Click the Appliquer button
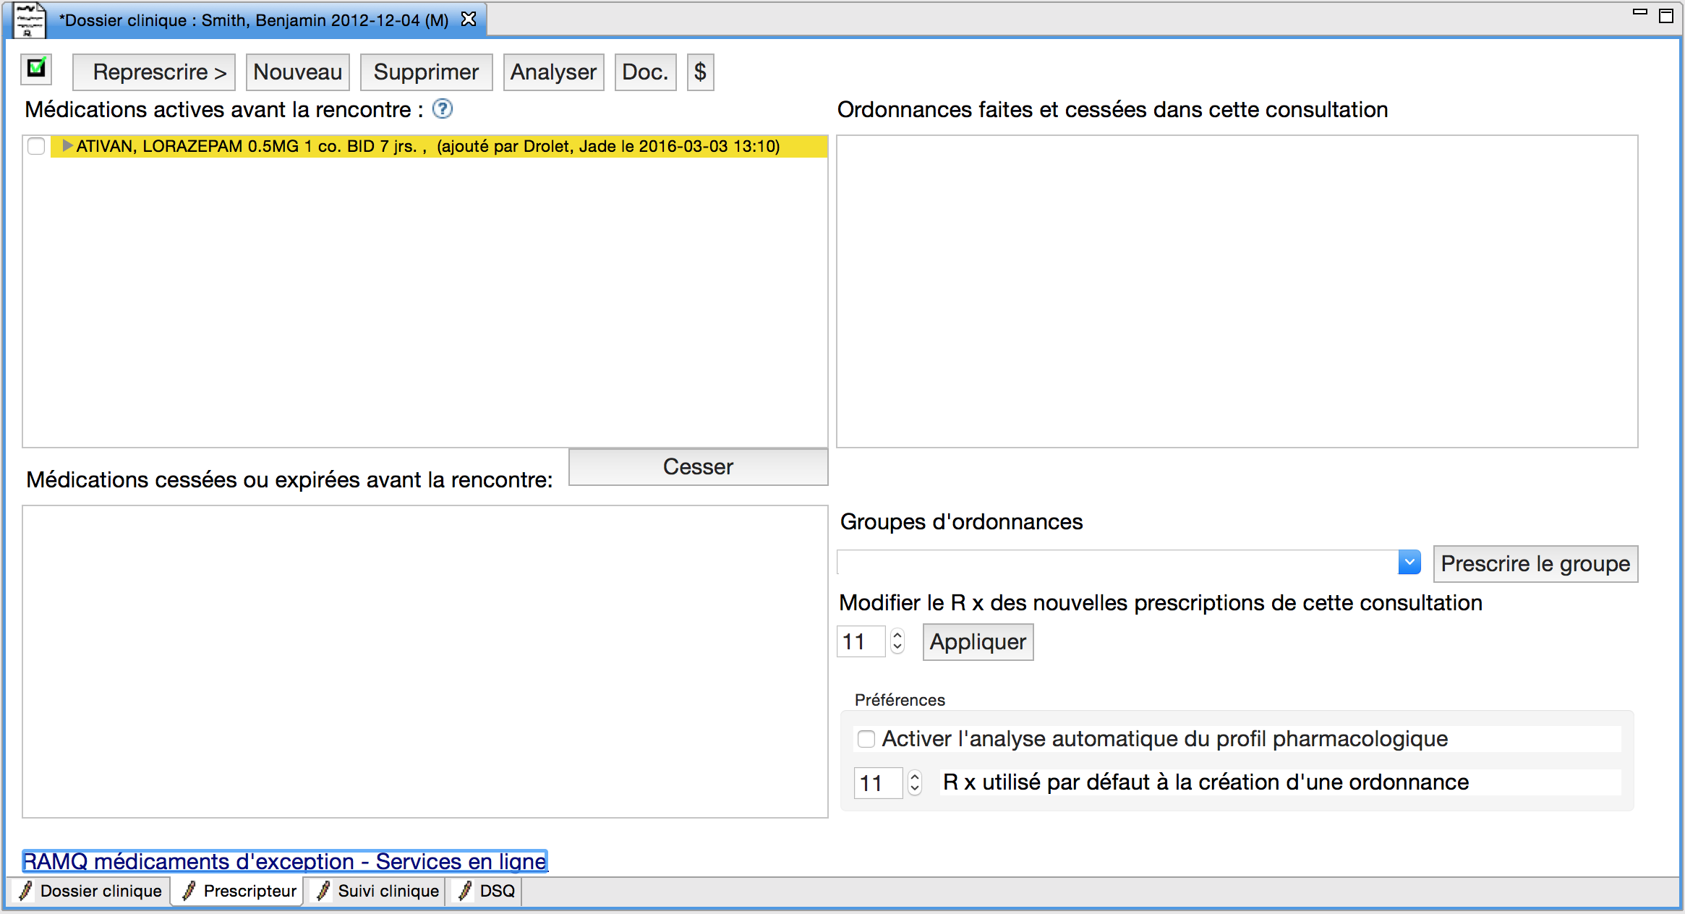Image resolution: width=1685 pixels, height=914 pixels. pyautogui.click(x=978, y=642)
